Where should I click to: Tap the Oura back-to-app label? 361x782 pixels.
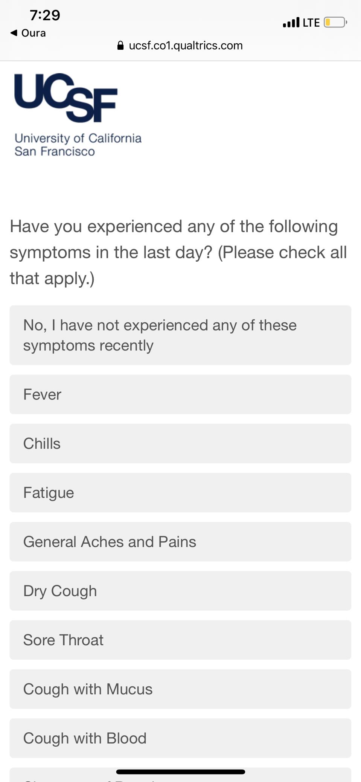pyautogui.click(x=34, y=33)
